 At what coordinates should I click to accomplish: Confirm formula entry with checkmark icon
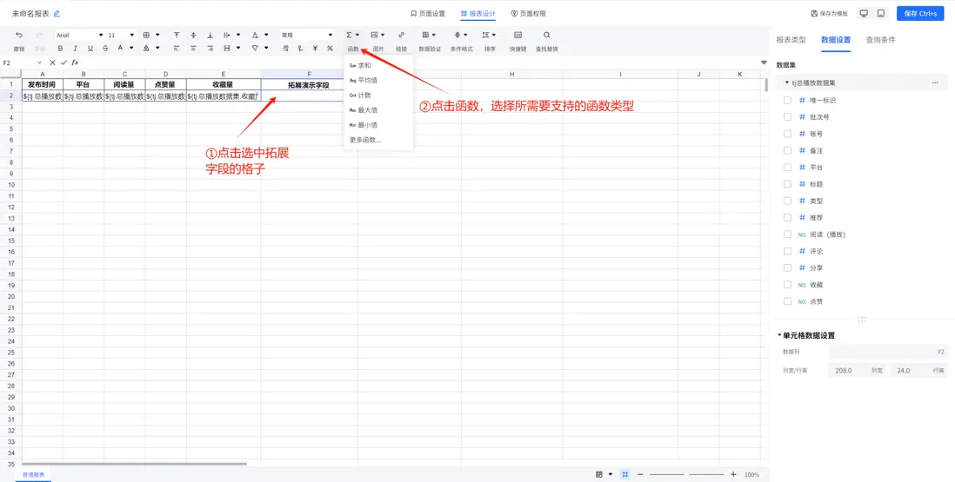[x=63, y=63]
